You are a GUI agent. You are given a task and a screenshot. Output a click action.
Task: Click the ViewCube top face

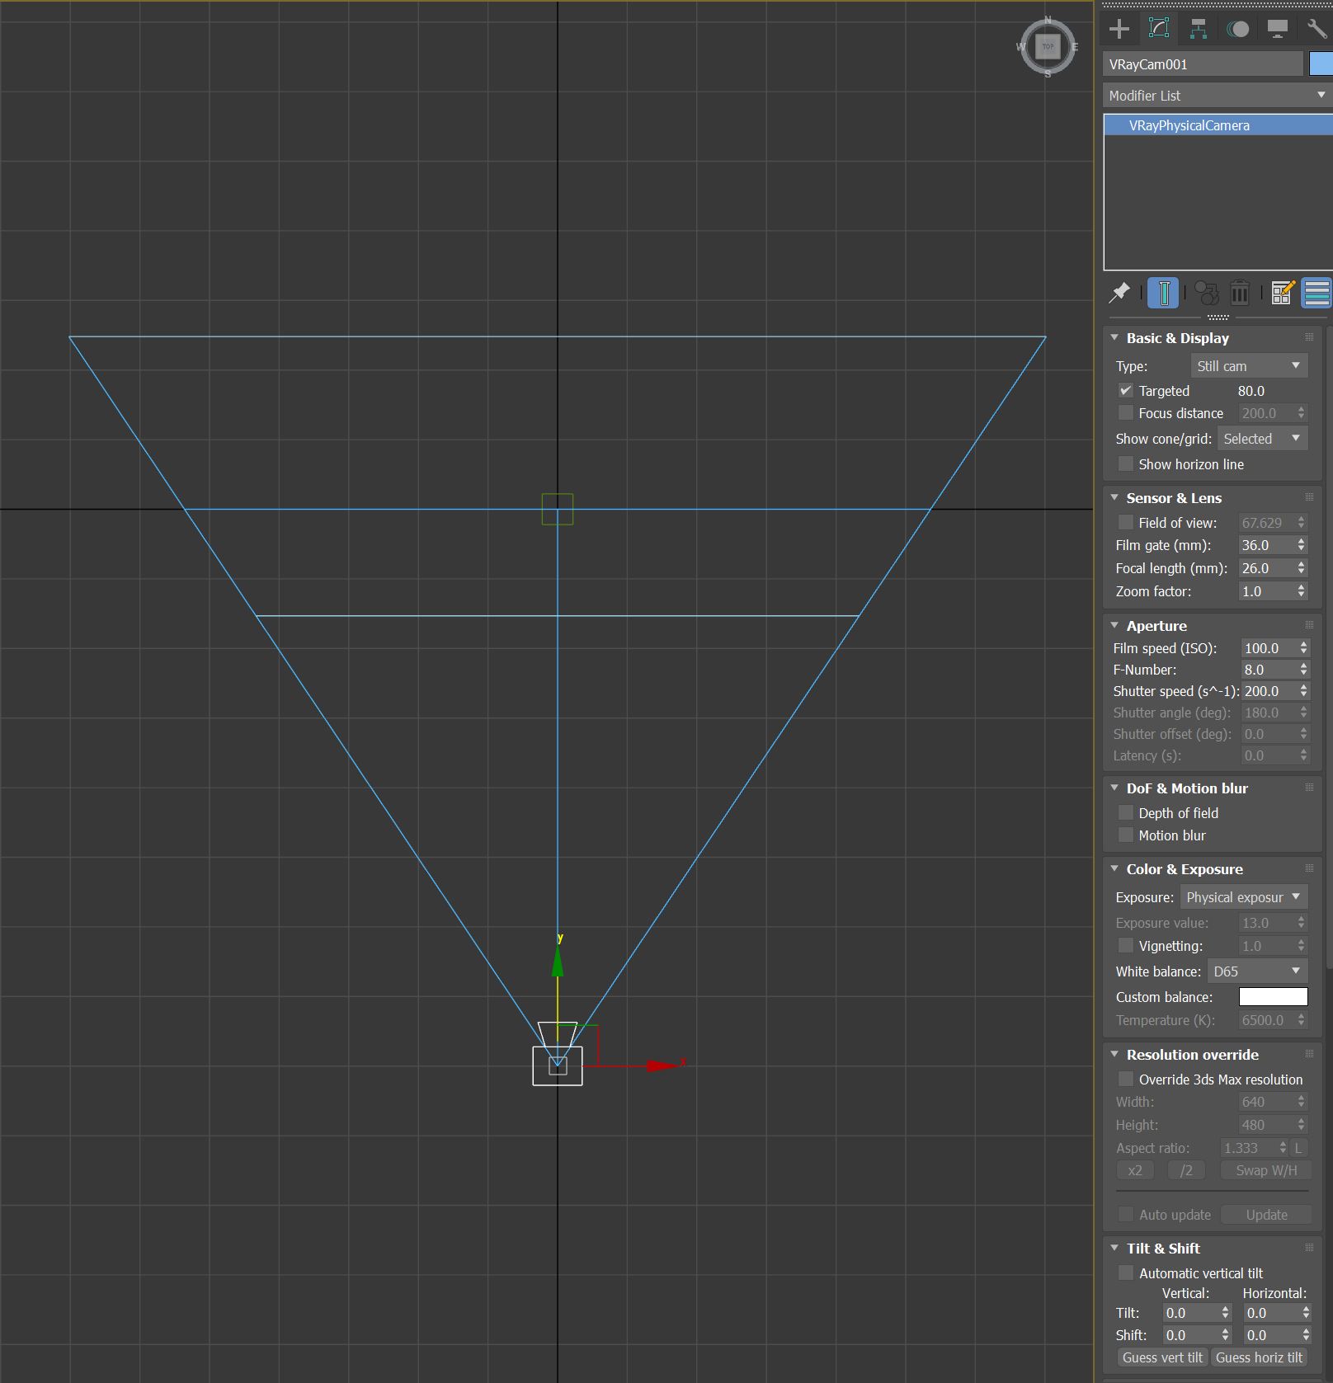pos(1048,47)
